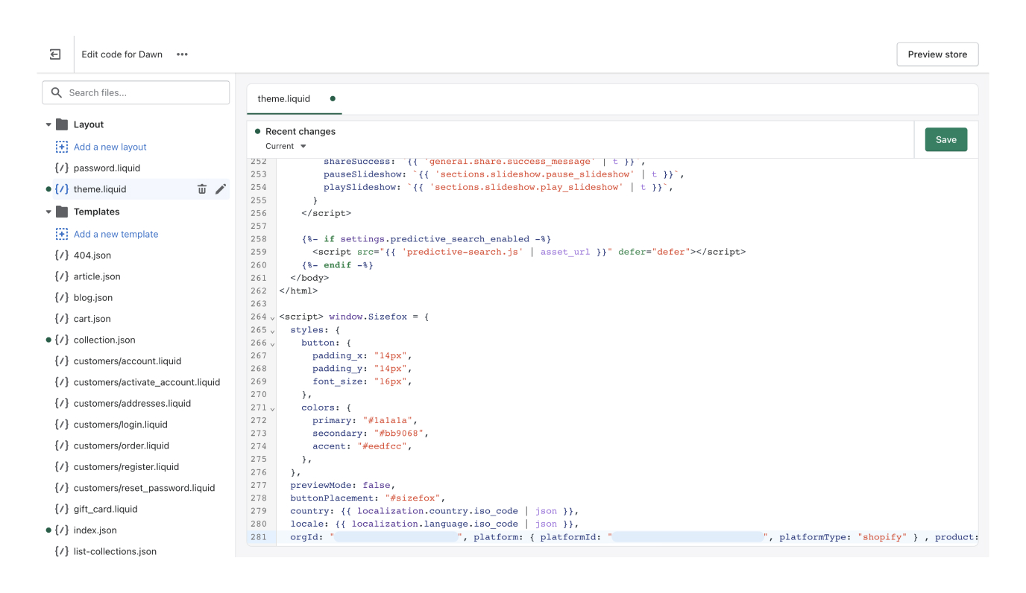Open index.json template file
1026x593 pixels.
pos(95,530)
